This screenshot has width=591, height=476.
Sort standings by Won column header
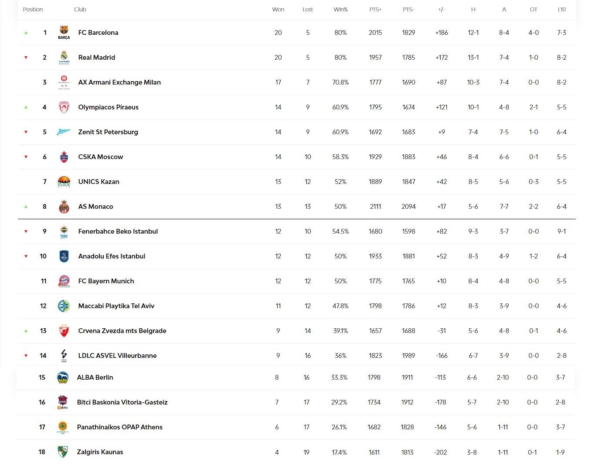[278, 9]
